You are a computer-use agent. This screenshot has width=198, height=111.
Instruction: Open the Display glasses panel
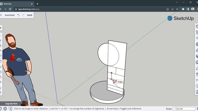click(197, 80)
